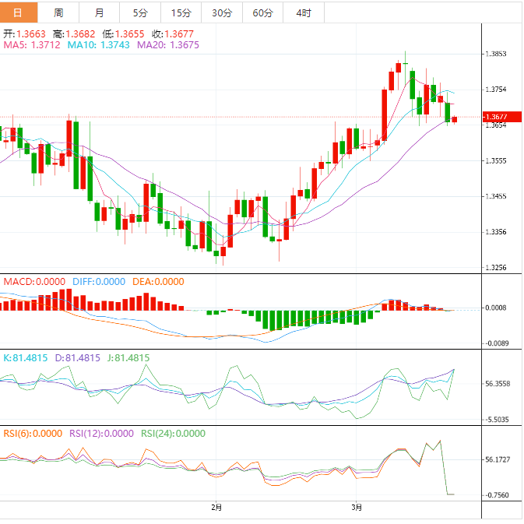Switch to the 周 weekly tab

tap(58, 12)
